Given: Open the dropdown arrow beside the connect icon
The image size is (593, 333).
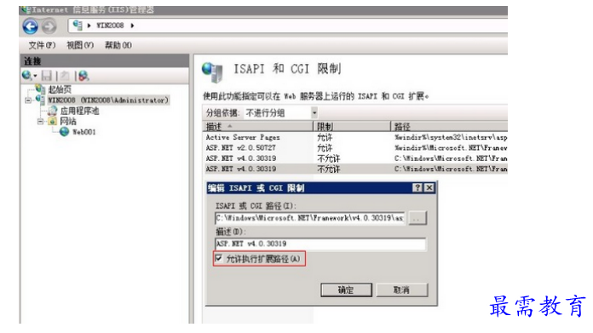Looking at the screenshot, I should point(35,76).
